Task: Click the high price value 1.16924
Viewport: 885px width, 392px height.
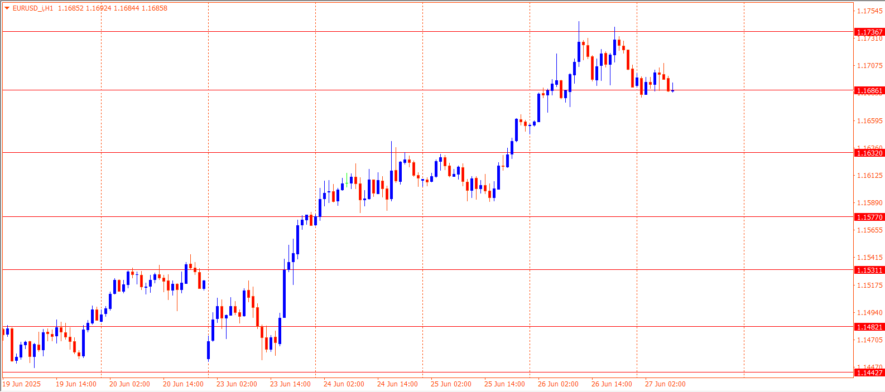Action: tap(98, 8)
